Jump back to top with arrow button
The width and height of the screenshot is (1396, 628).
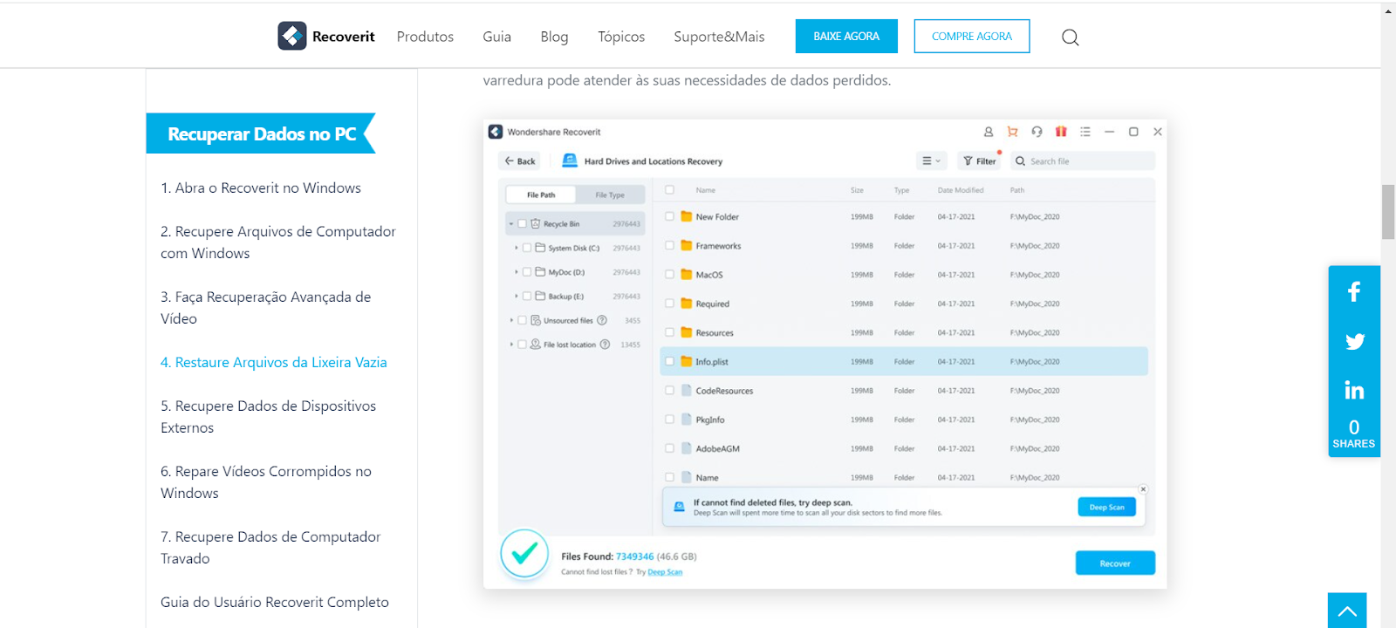coord(1347,611)
